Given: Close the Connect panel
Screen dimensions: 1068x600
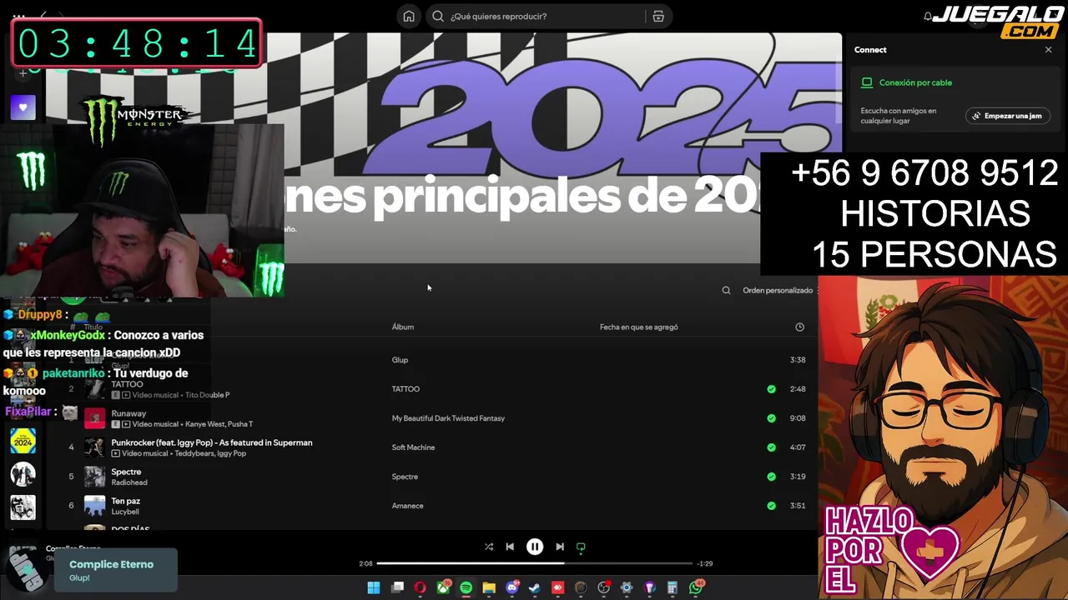Looking at the screenshot, I should tap(1049, 50).
